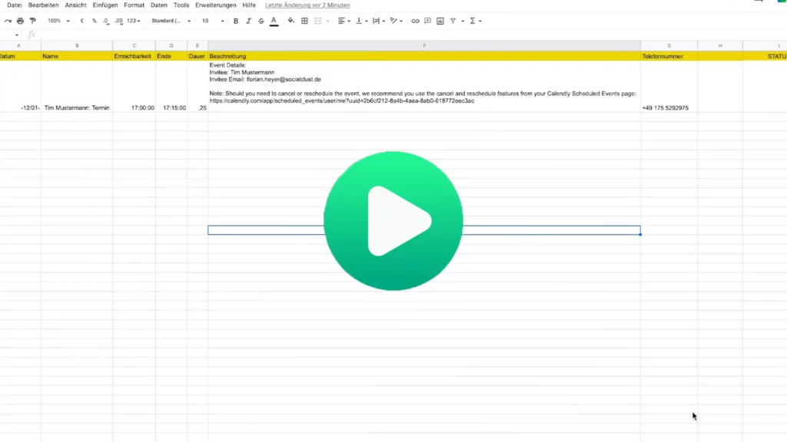Click 'Letzte Änderung vor 2 Minuten' link
The height and width of the screenshot is (442, 787).
(x=307, y=5)
